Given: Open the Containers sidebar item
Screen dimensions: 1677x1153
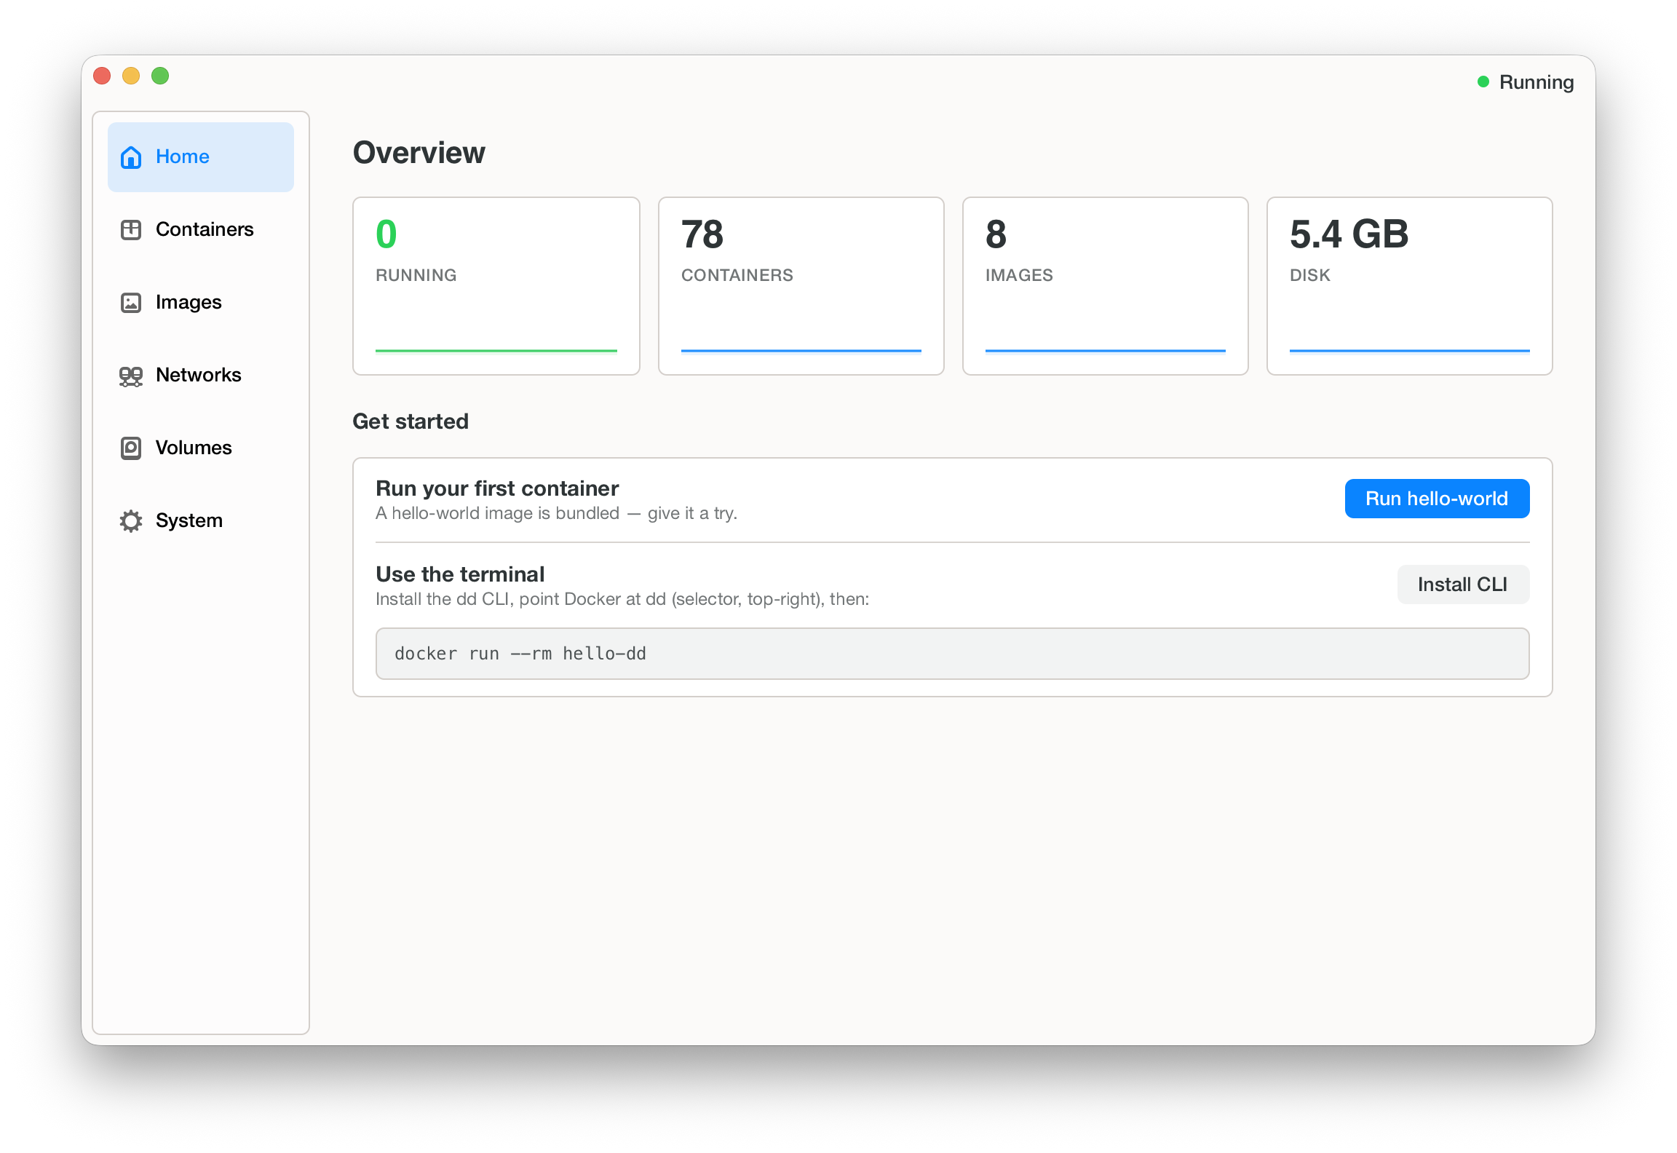Looking at the screenshot, I should pyautogui.click(x=201, y=229).
